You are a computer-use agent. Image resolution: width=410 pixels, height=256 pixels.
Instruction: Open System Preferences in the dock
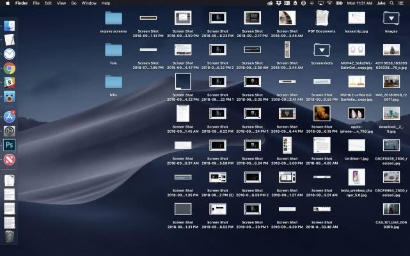(10, 131)
